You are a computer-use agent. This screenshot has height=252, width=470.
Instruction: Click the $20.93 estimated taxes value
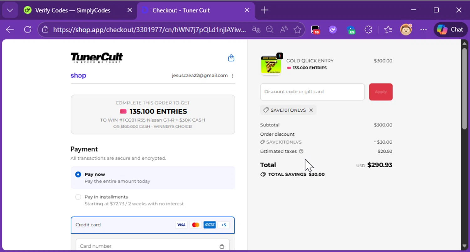(385, 151)
